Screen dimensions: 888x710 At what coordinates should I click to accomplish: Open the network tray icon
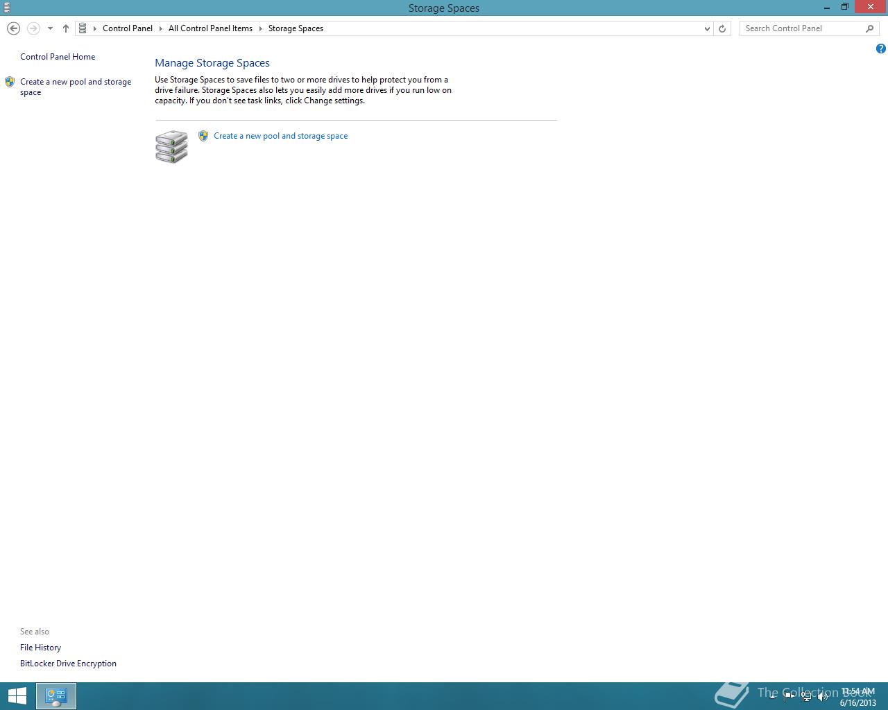tap(806, 697)
